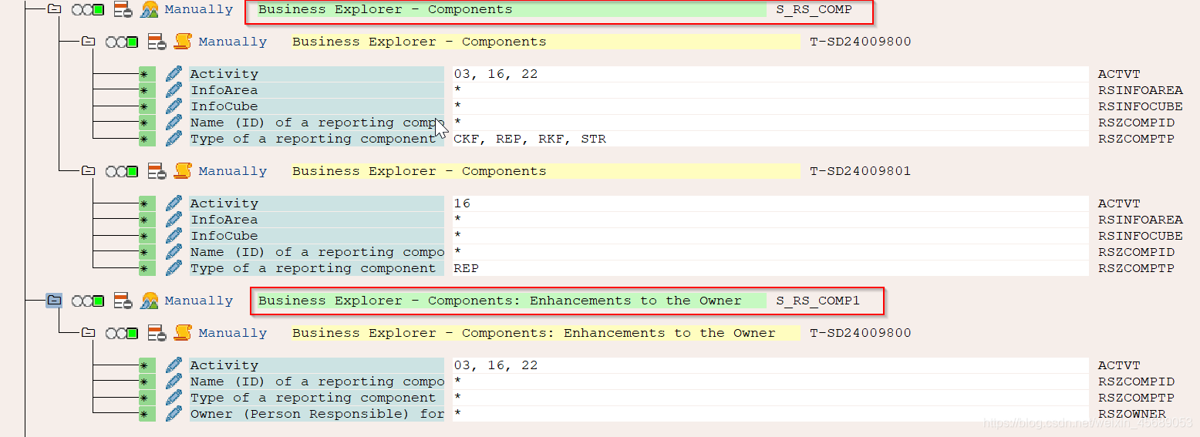Click 'Manually' text on the T-SD24009801 row
This screenshot has width=1200, height=437.
pos(233,171)
